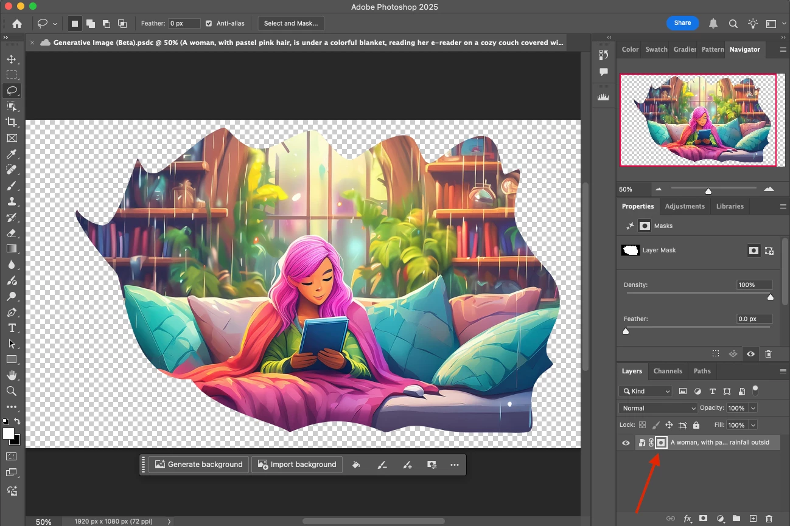Expand the Opacity value dropdown arrow
Screen dimensions: 790x526
tap(753, 408)
